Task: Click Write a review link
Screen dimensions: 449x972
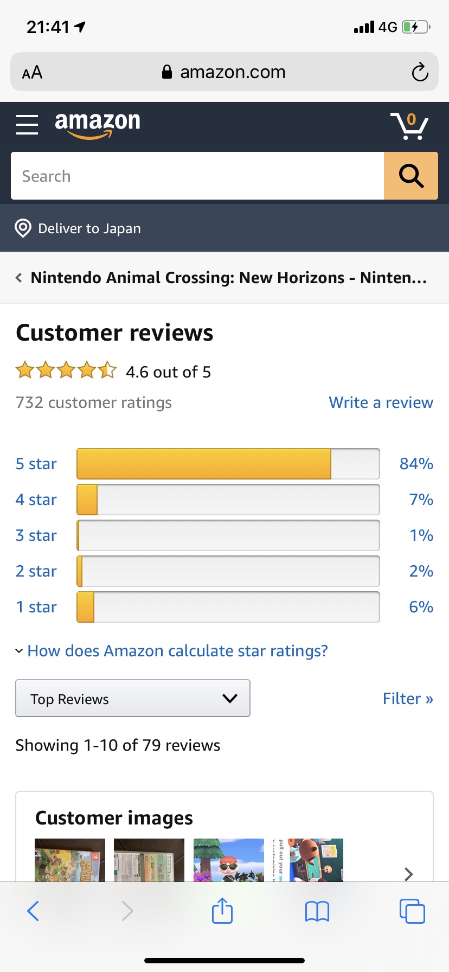Action: point(381,402)
